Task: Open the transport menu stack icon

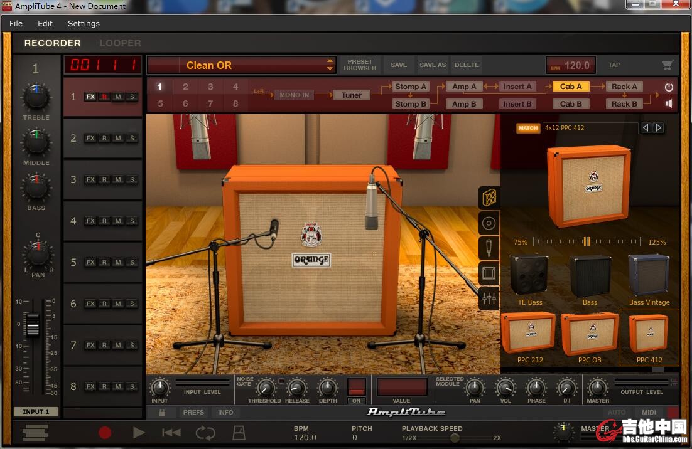Action: point(35,433)
